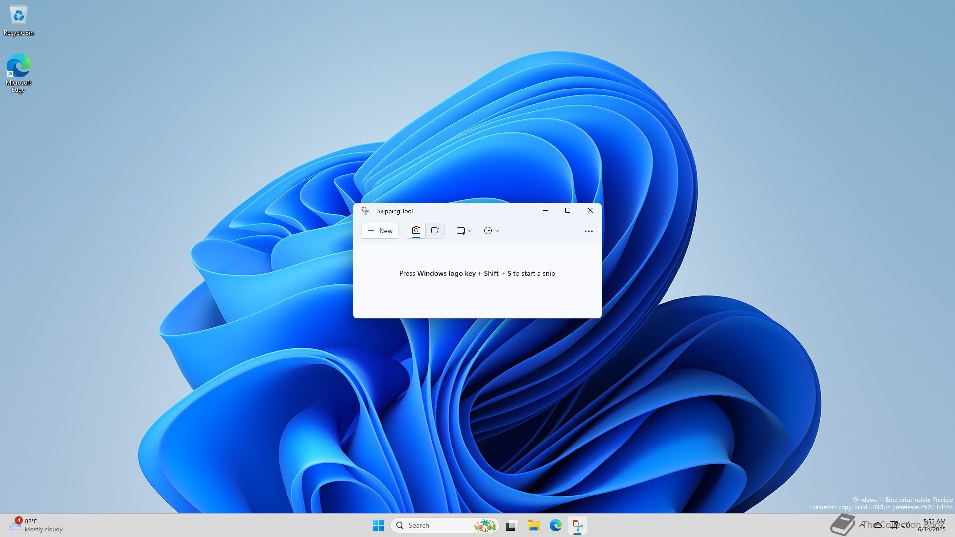The width and height of the screenshot is (955, 537).
Task: Click the volume speaker tray icon
Action: [906, 525]
